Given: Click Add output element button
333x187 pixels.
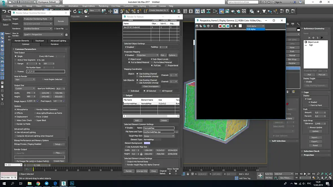Looking at the screenshot, I should tap(138, 121).
